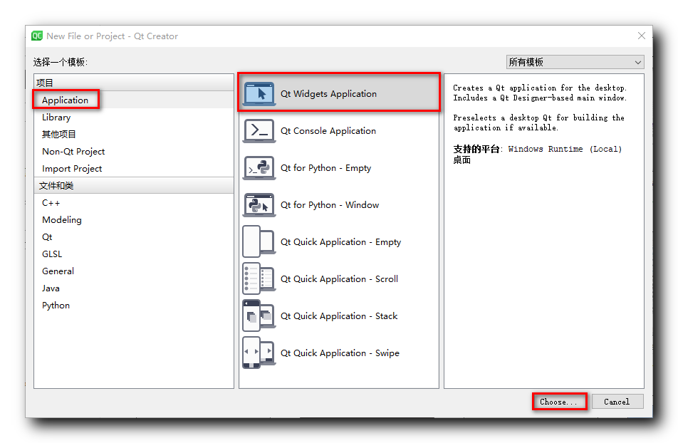
Task: Click the Qt Quick Application - Stack icon
Action: [x=259, y=316]
